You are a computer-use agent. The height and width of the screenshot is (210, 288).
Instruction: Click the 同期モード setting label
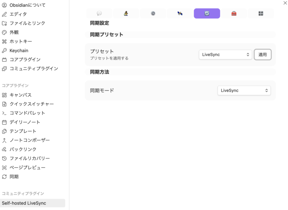102,90
